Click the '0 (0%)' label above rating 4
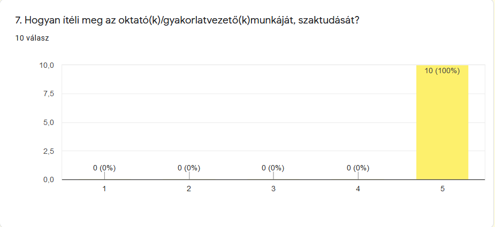The image size is (495, 227). 358,168
